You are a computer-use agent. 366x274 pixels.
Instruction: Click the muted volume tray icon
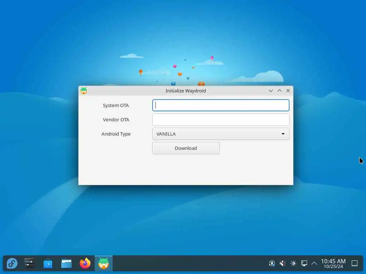point(283,264)
